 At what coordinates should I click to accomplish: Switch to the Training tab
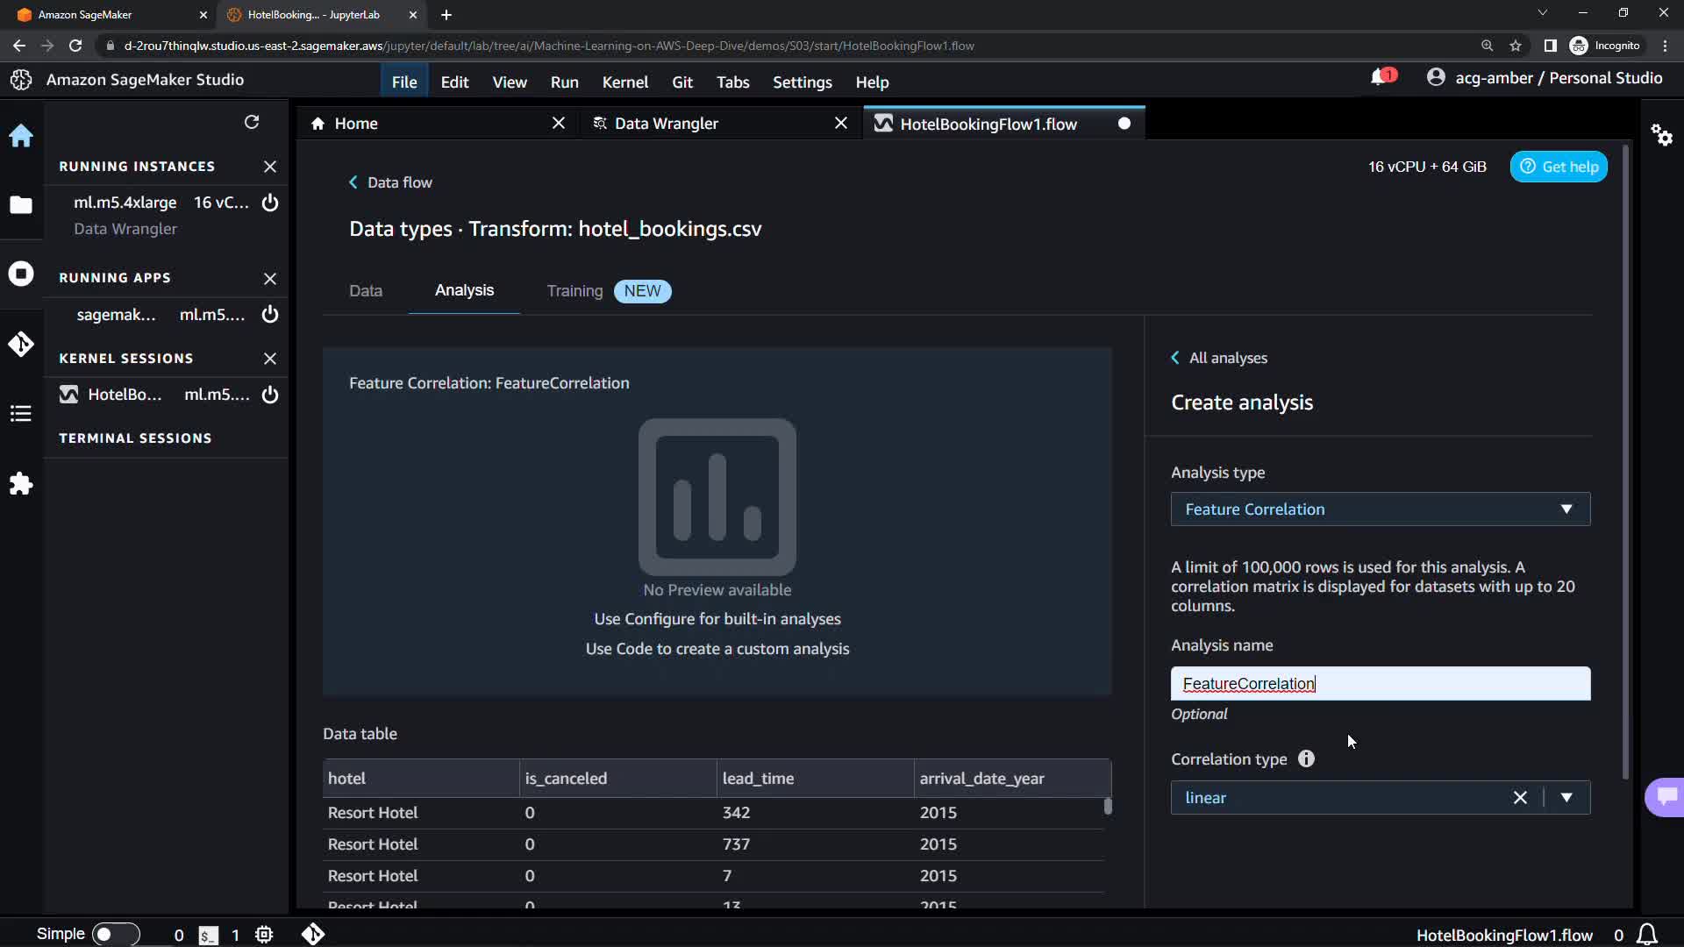pyautogui.click(x=574, y=291)
